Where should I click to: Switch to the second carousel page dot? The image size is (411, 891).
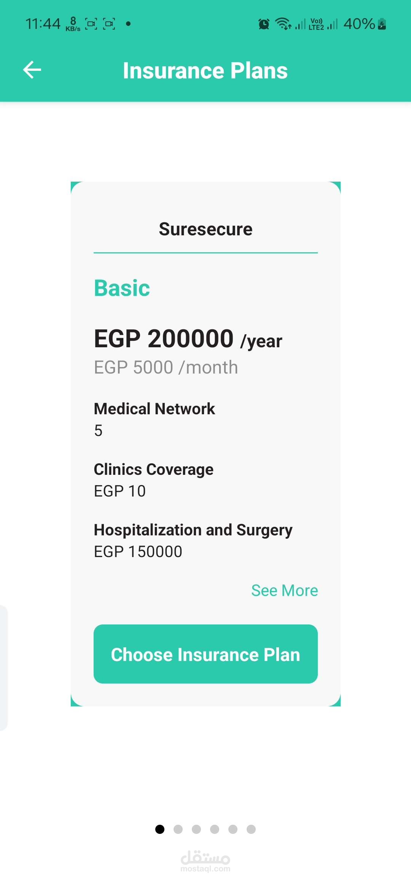tap(178, 829)
